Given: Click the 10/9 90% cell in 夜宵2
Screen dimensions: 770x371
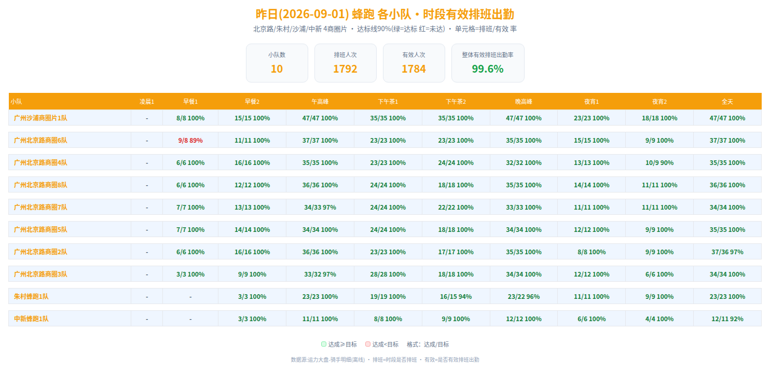Looking at the screenshot, I should click(x=659, y=162).
